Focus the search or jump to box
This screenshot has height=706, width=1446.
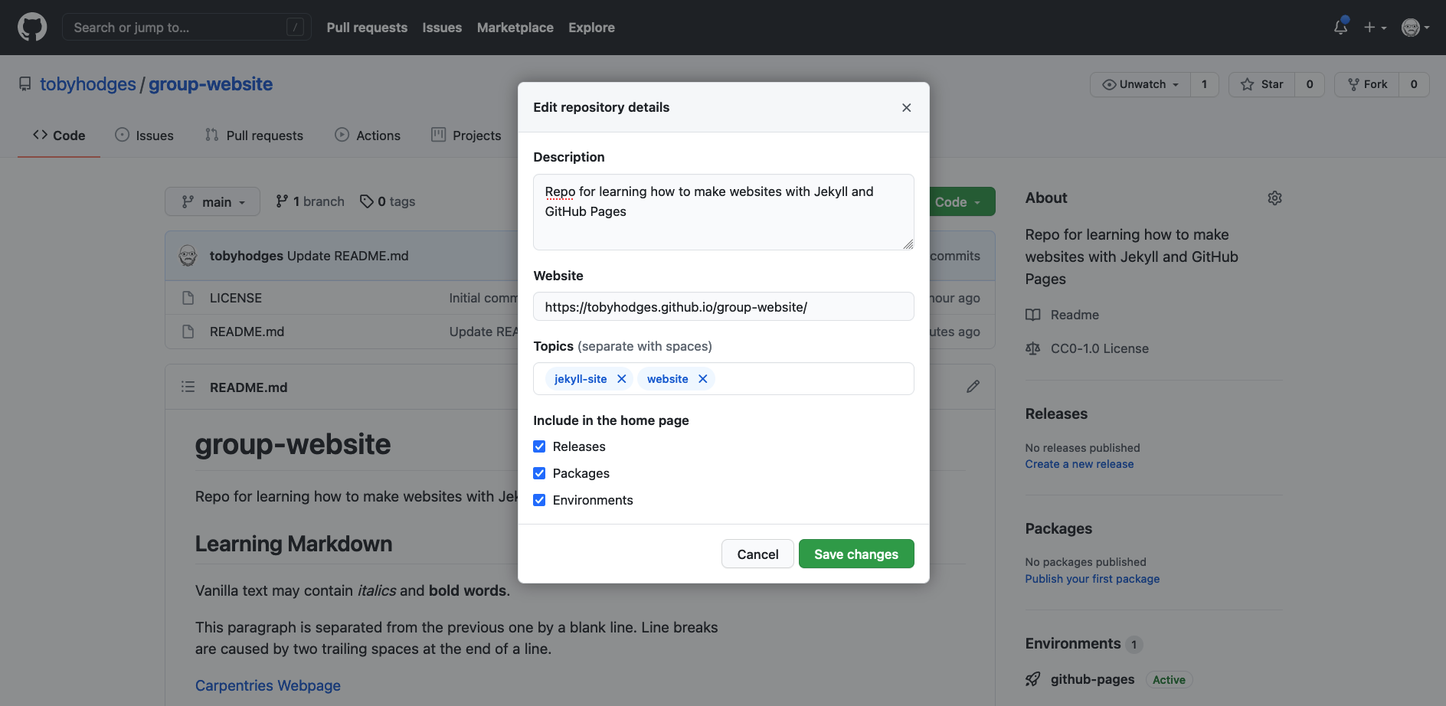click(x=187, y=28)
